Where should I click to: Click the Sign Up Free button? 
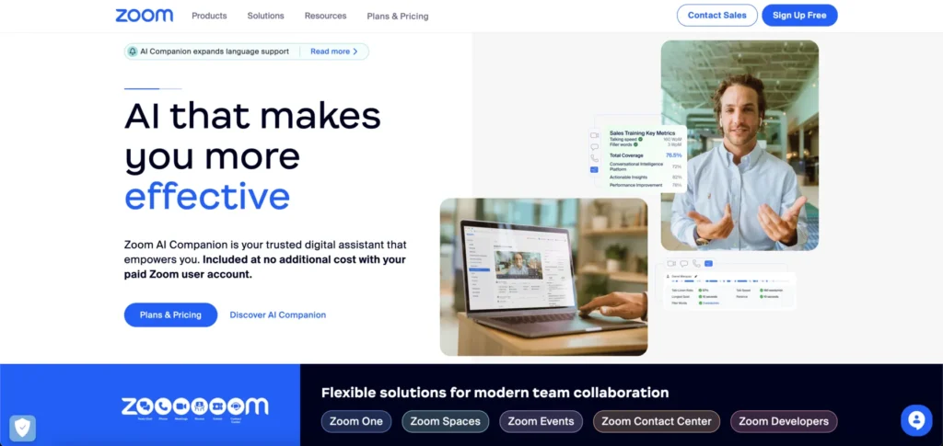(x=799, y=16)
